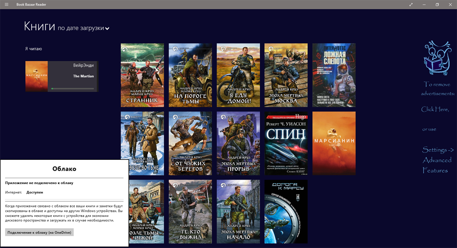Click the 'Книги' page heading

(39, 26)
